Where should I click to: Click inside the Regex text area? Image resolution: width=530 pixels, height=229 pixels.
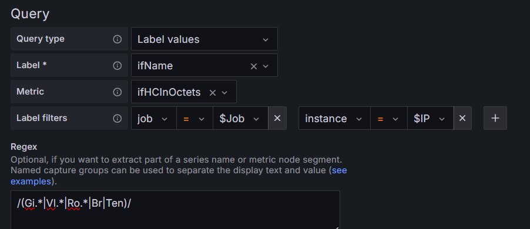point(175,210)
